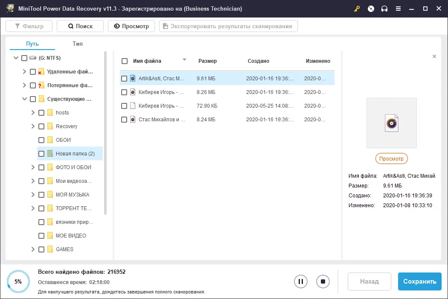Check the hosts folder checkbox
Viewport: 448px width, 299px height.
tap(41, 113)
